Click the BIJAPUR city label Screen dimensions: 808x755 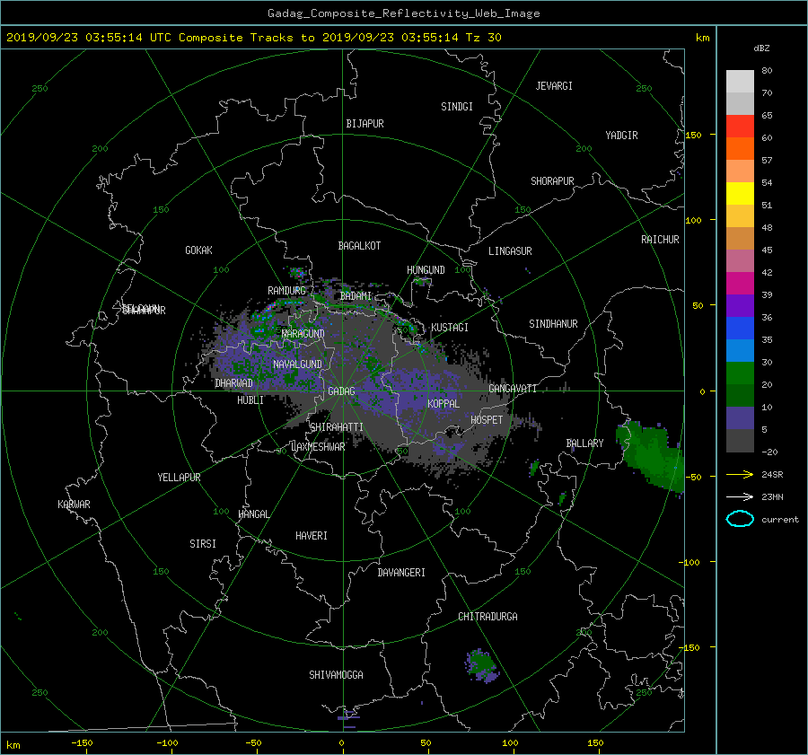364,124
